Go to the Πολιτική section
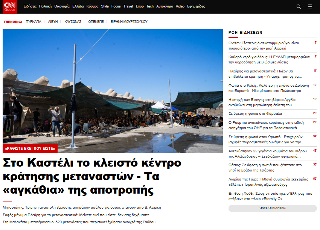The image size is (320, 230). click(x=45, y=6)
